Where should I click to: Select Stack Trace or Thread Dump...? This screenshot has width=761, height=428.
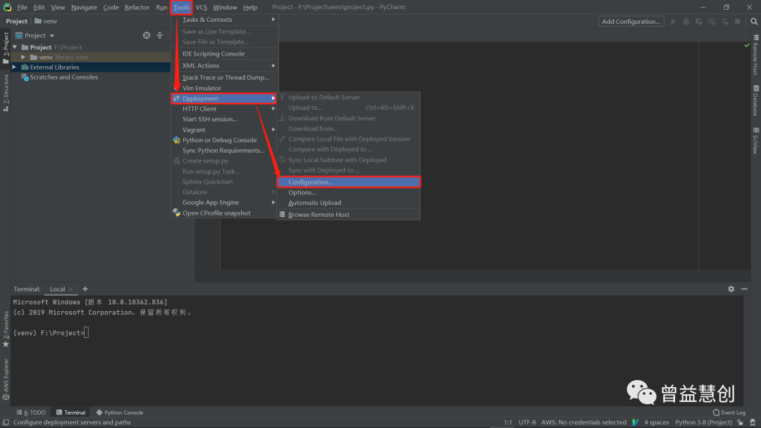(225, 77)
